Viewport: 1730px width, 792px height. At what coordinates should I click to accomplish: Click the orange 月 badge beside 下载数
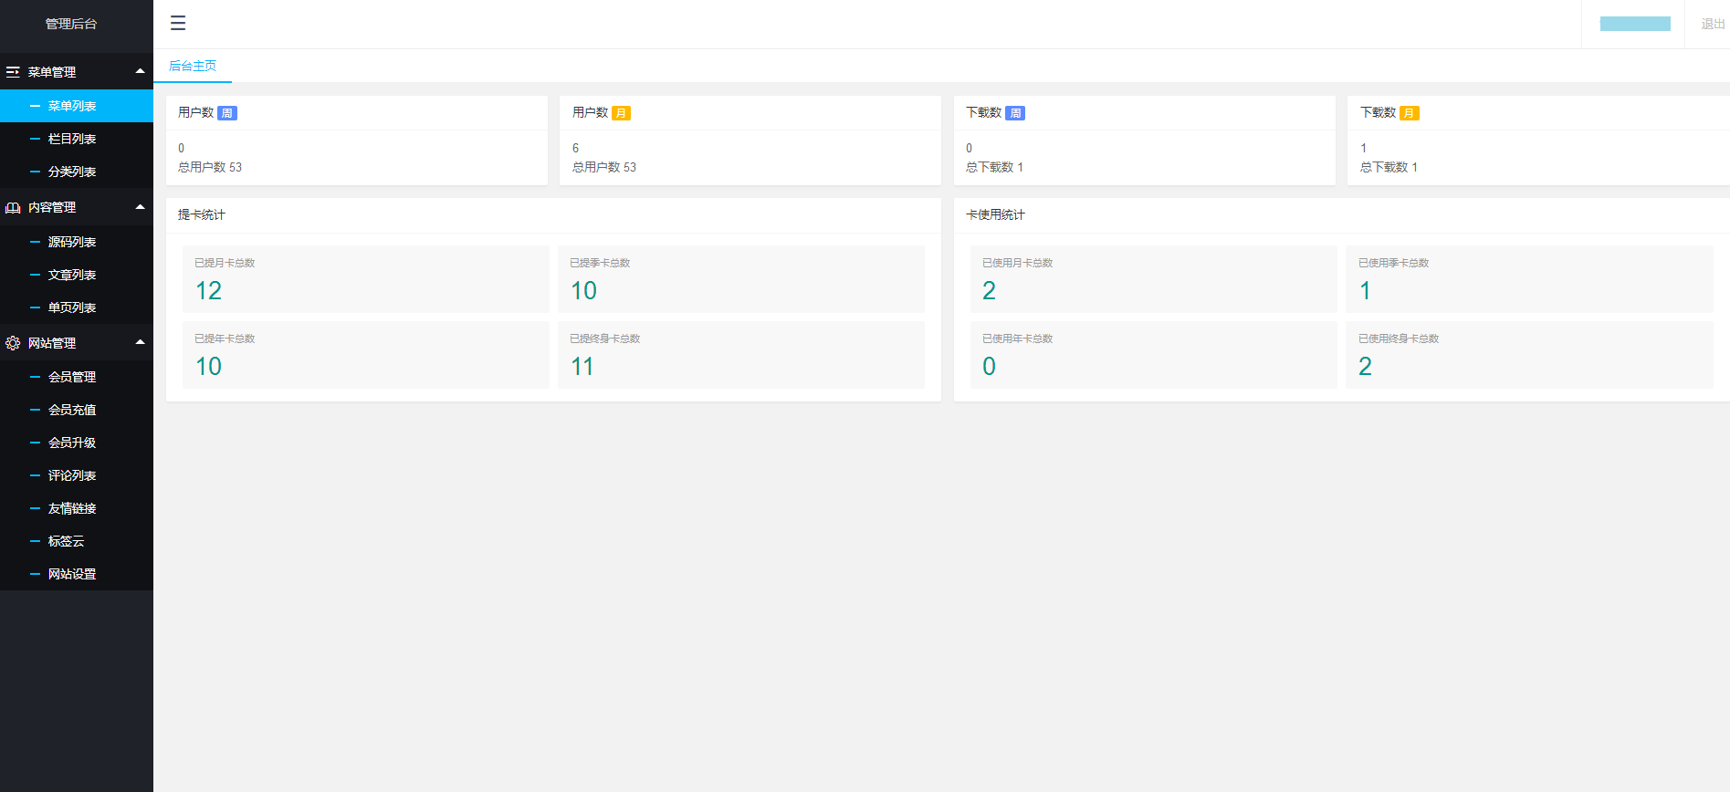[1409, 113]
